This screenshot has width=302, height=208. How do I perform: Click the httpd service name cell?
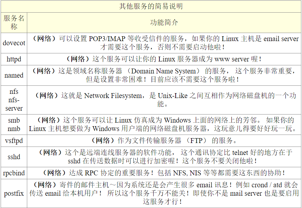(14, 59)
